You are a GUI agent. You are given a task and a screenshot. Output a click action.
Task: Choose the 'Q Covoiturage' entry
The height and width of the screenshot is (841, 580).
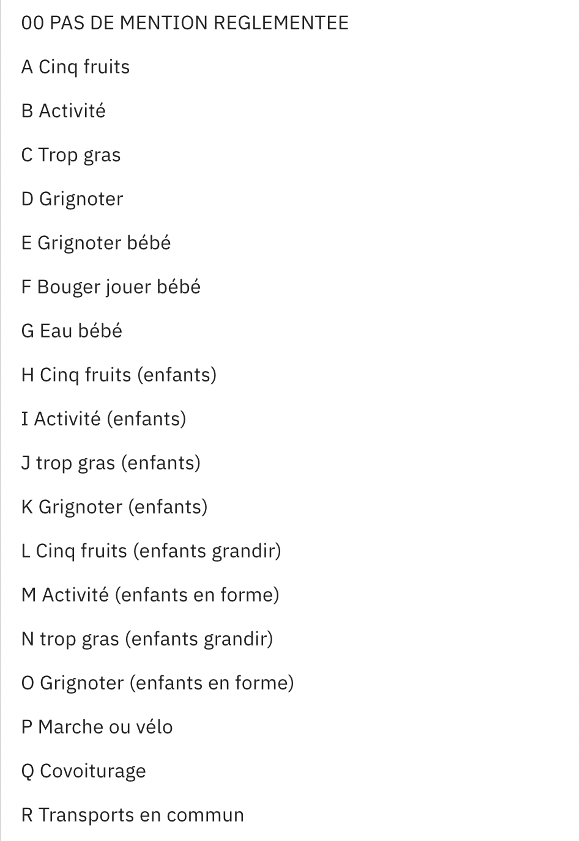coord(83,771)
